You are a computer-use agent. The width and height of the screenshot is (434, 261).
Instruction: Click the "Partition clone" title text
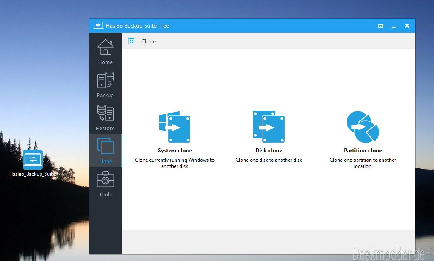[363, 151]
